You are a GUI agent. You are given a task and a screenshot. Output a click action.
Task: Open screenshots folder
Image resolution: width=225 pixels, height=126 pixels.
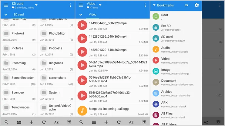pyautogui.click(x=56, y=80)
